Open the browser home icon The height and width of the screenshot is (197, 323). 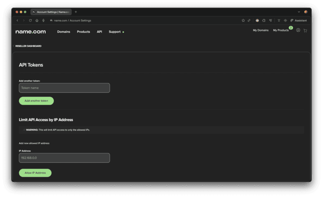[x=37, y=20]
